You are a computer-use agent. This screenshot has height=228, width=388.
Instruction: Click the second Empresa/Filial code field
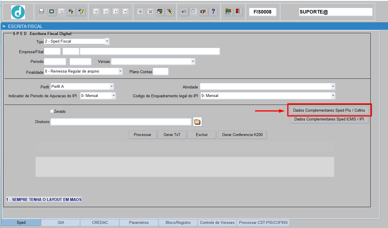coord(71,51)
